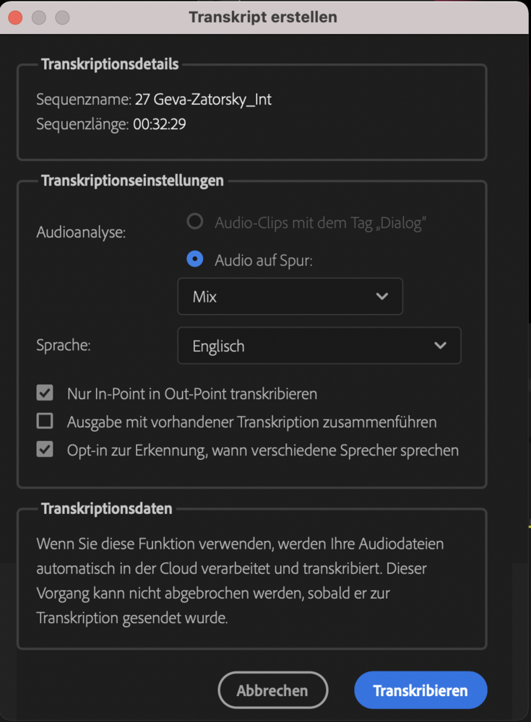Start transcription with the Transkribieren button
The height and width of the screenshot is (722, 531).
[420, 691]
